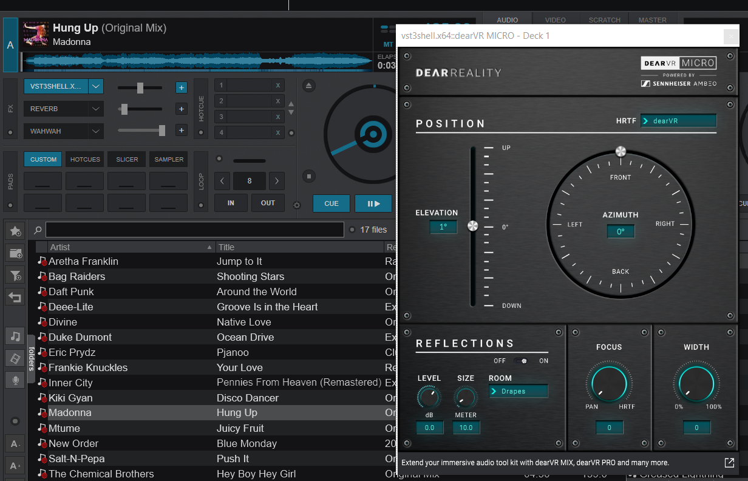748x481 pixels.
Task: Delete hotcue 1 with its X
Action: pyautogui.click(x=278, y=86)
